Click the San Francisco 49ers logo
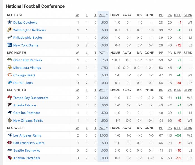Screen dimensions: 195x165 click(9, 142)
